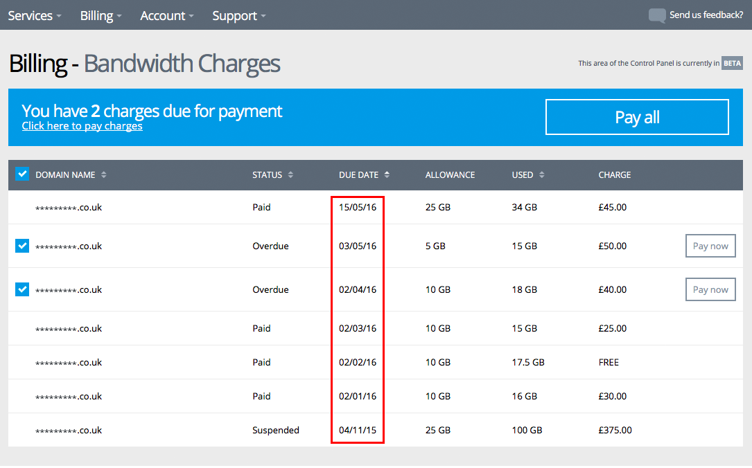This screenshot has width=752, height=468.
Task: Click the 34 GB used value
Action: [x=524, y=208]
